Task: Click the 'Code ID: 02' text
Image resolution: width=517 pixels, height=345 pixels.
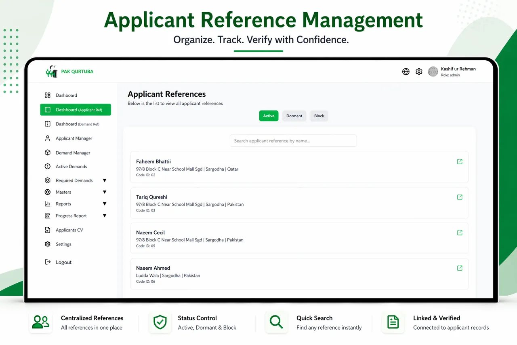Action: 145,175
